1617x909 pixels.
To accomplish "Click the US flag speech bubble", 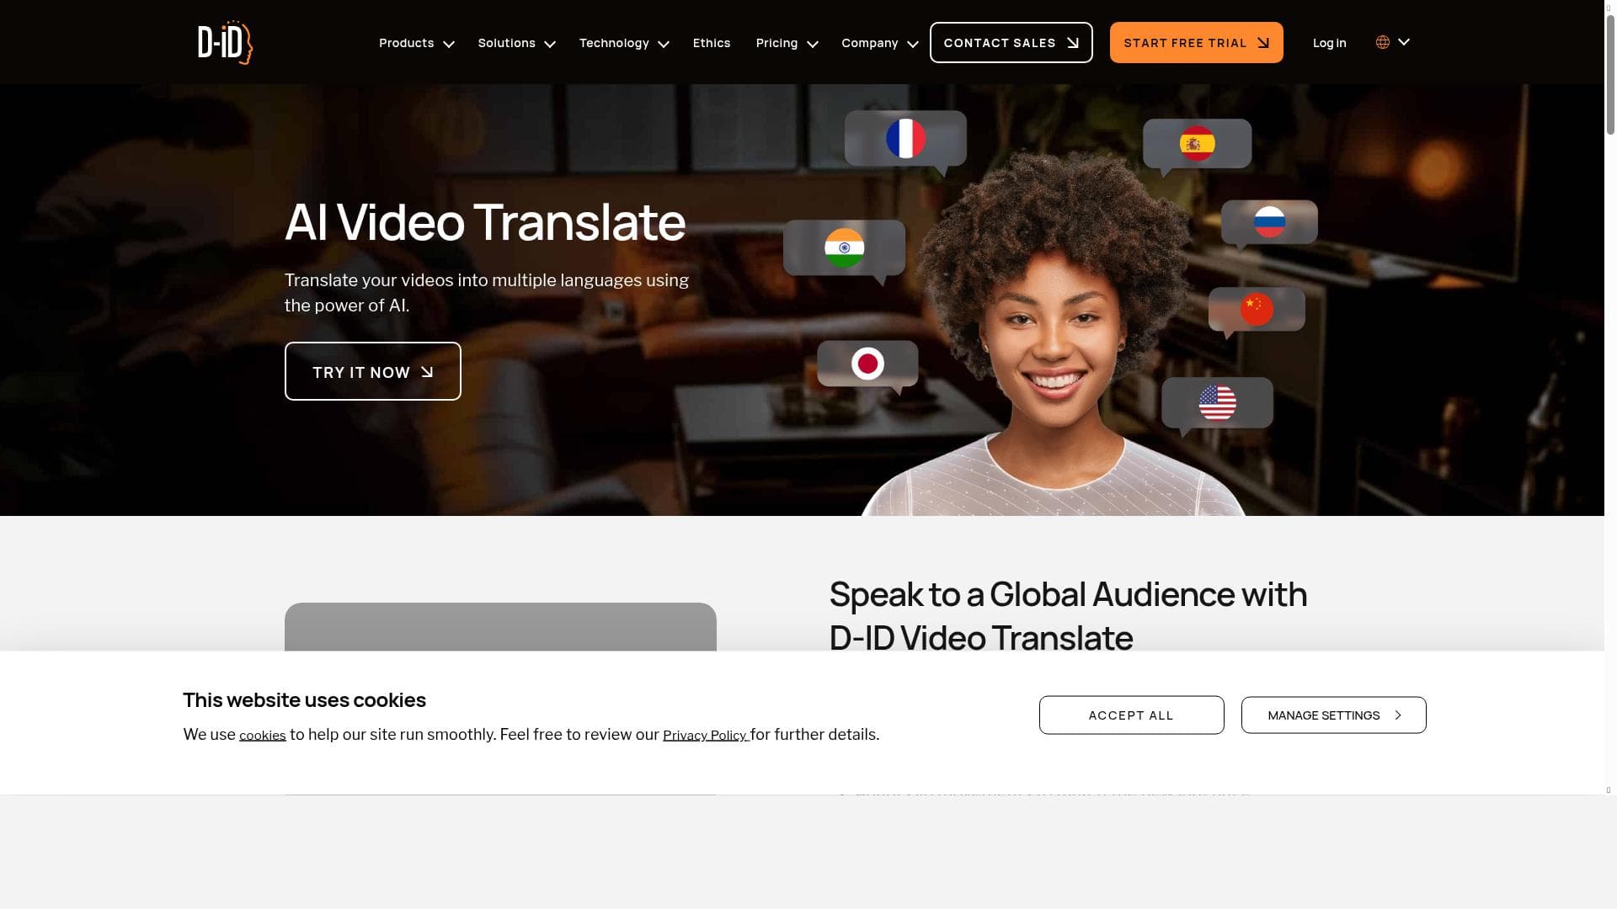I will click(x=1217, y=402).
